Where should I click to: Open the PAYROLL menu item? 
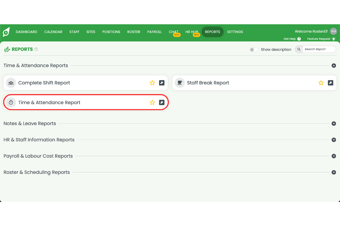coord(154,32)
